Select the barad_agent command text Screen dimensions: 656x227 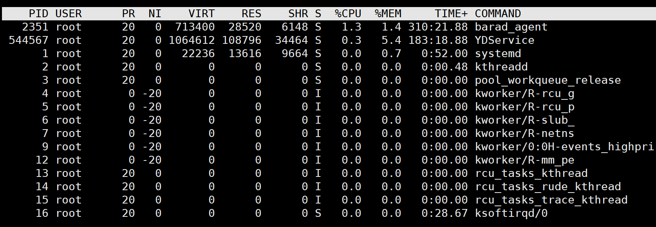[511, 27]
